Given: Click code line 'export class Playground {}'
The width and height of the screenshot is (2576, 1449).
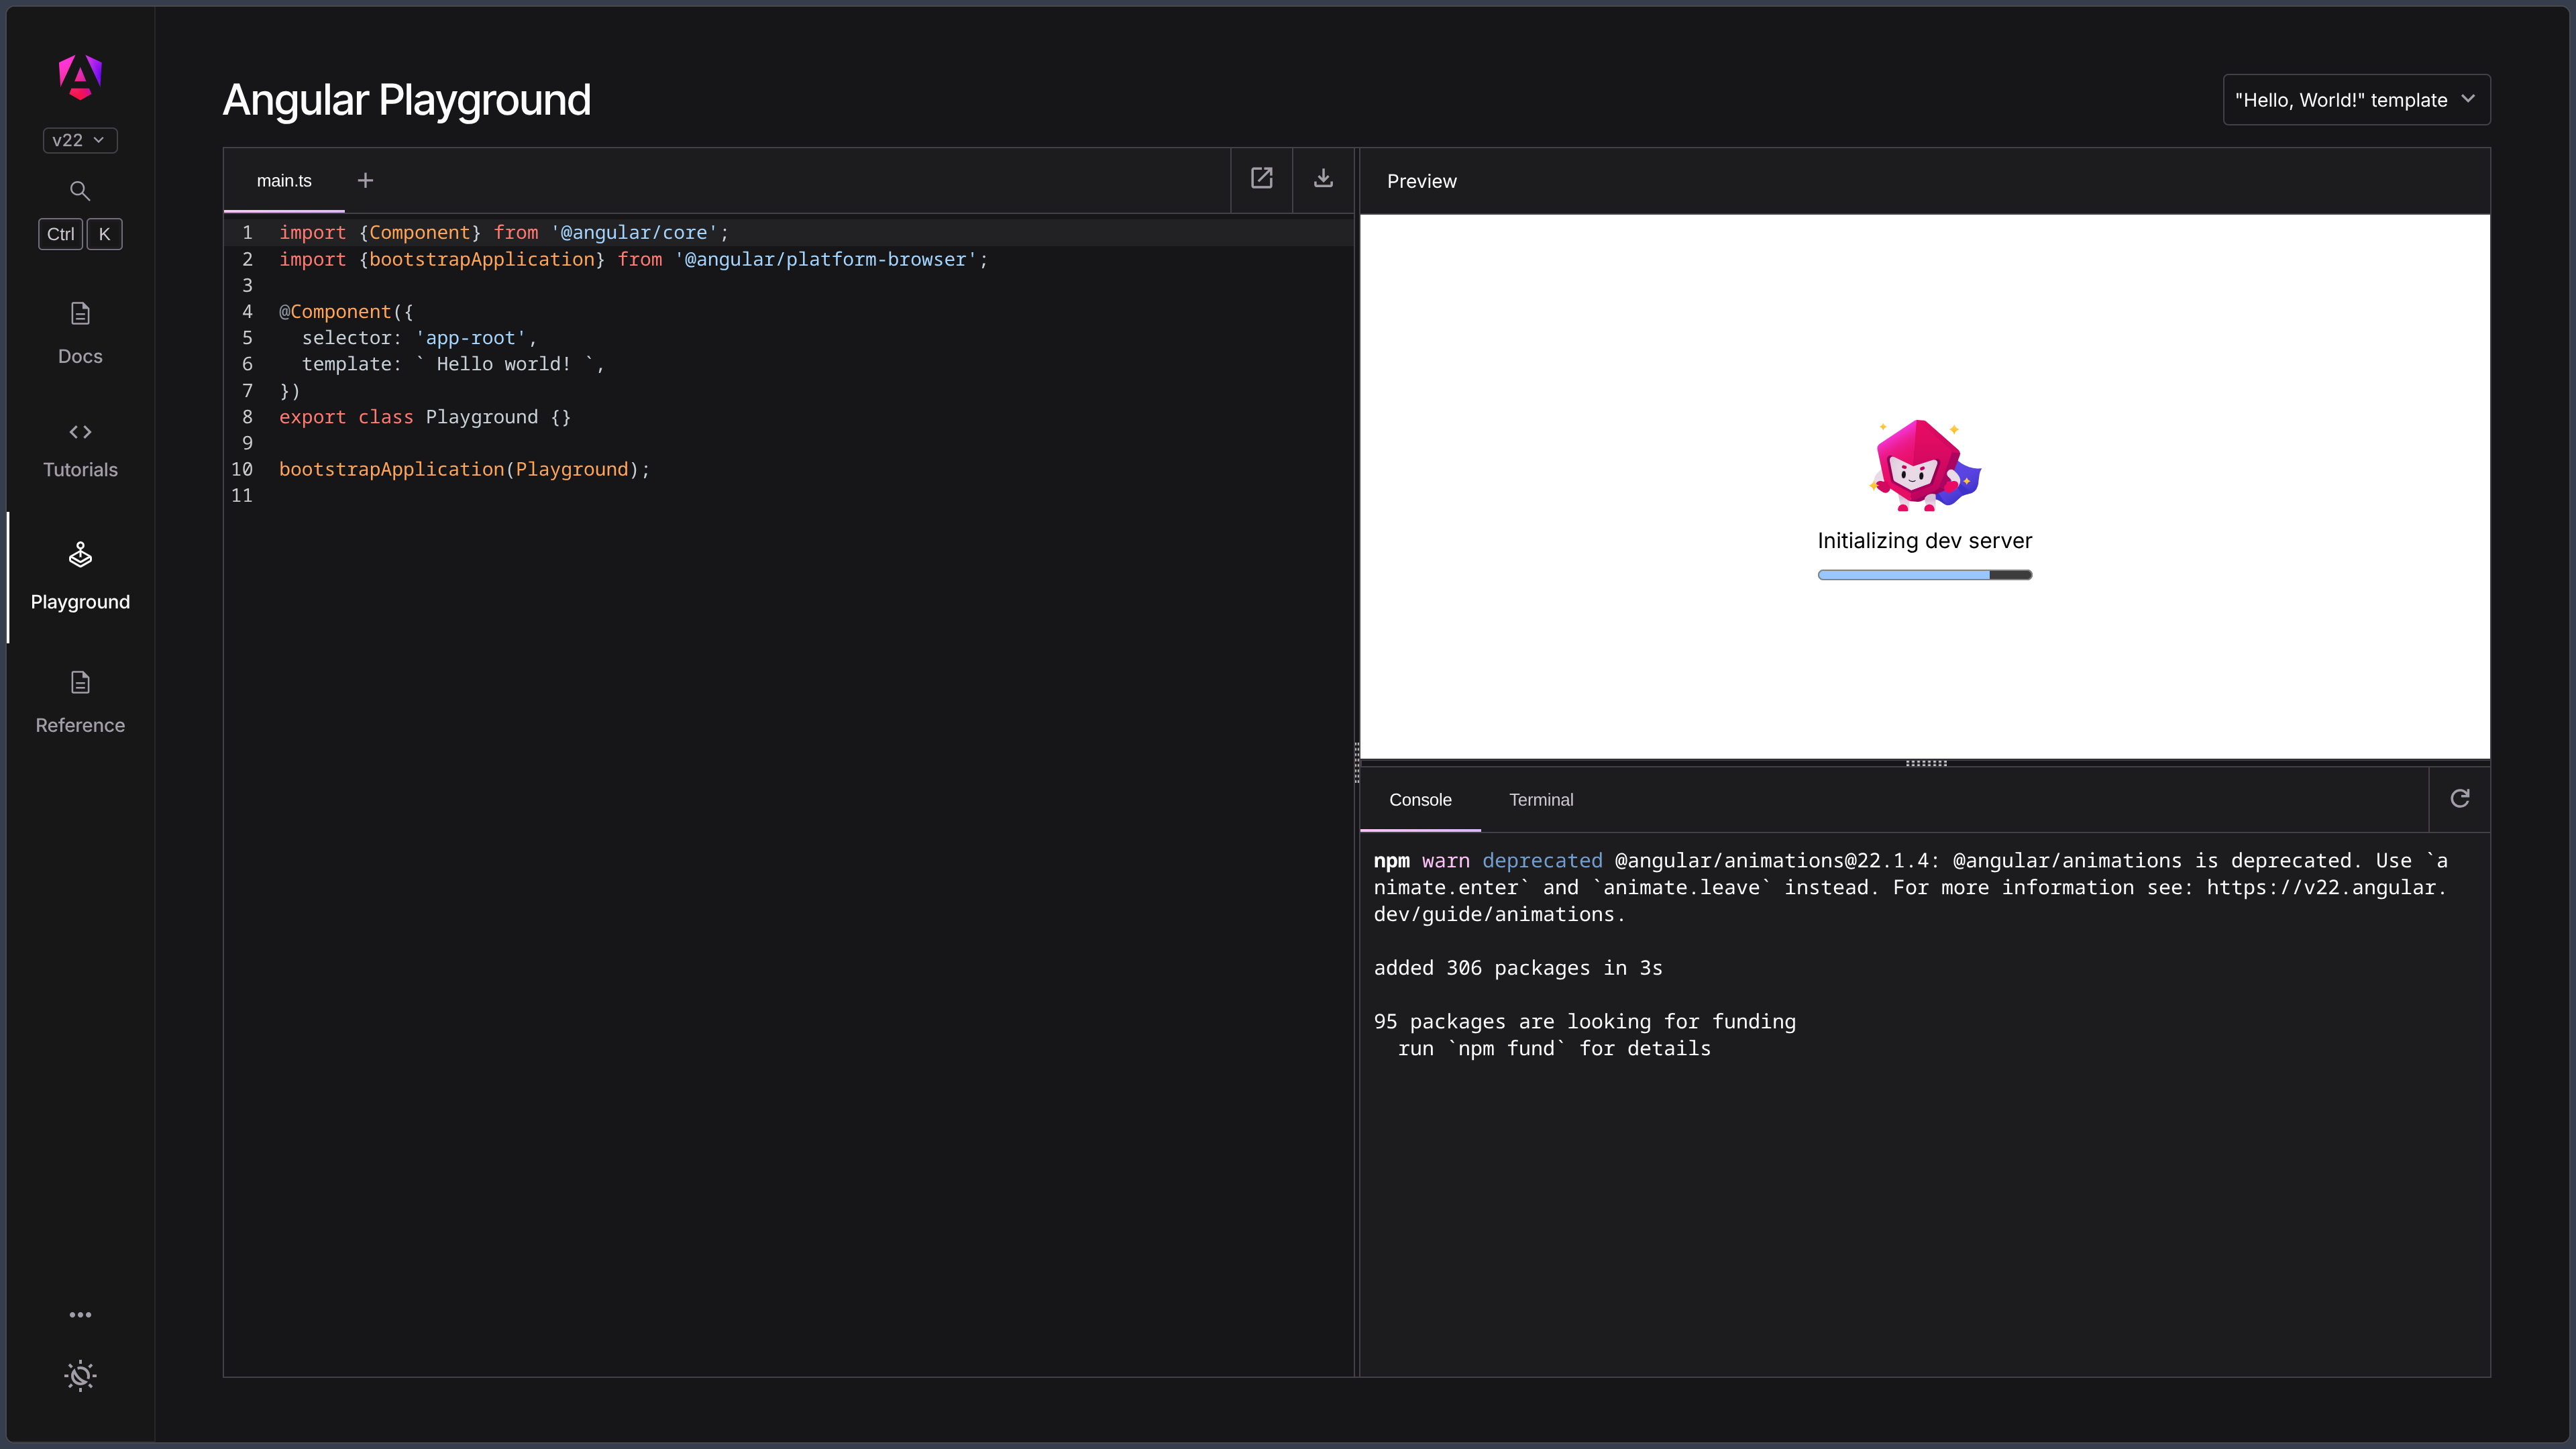Looking at the screenshot, I should point(425,417).
